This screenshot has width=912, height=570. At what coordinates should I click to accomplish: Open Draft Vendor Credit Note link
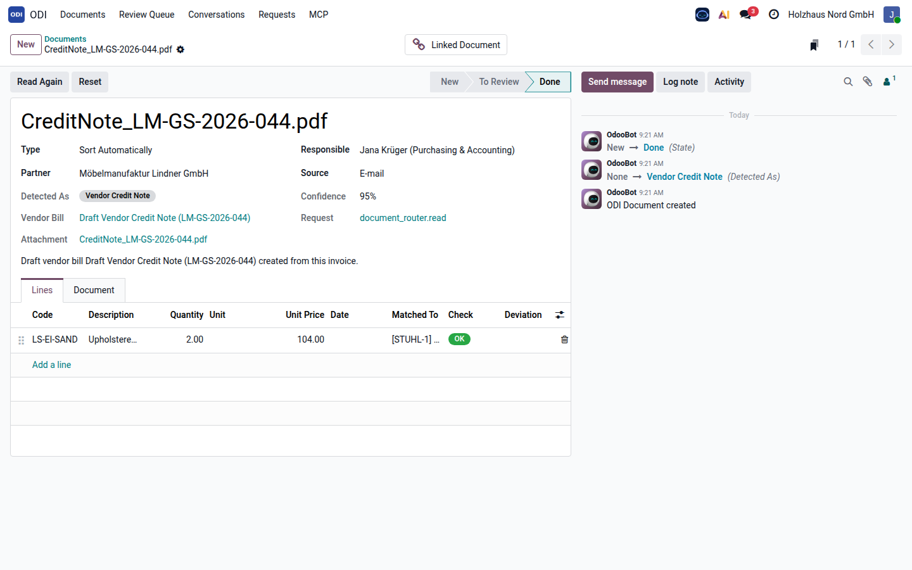point(165,218)
